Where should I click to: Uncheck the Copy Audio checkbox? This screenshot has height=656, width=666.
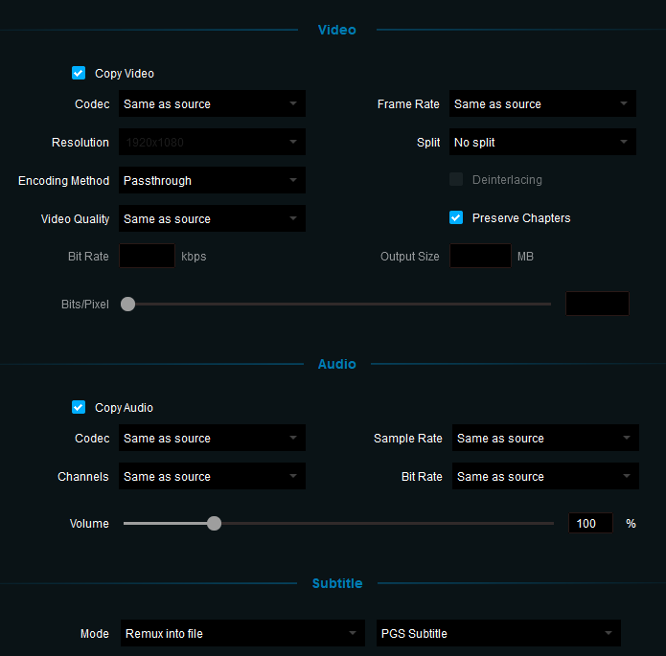click(x=79, y=407)
